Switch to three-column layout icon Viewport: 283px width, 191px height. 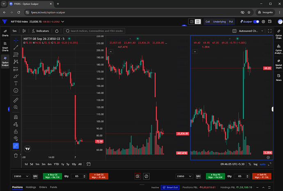tap(198, 22)
